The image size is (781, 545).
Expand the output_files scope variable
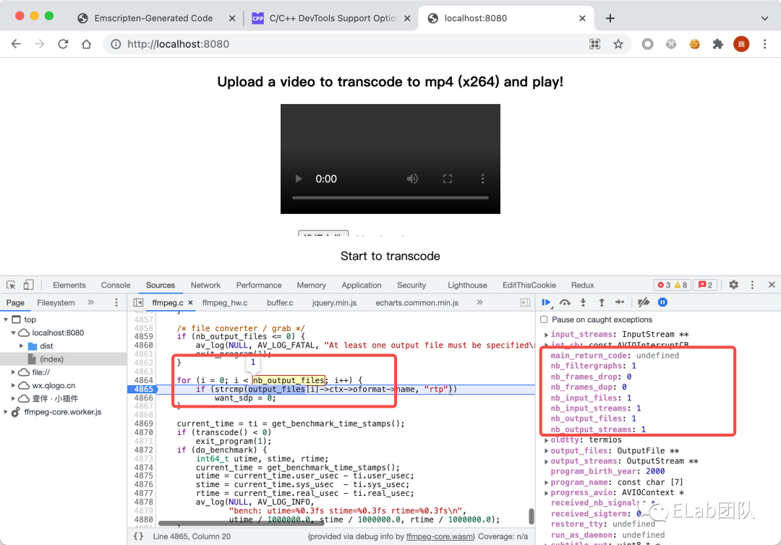tap(546, 451)
